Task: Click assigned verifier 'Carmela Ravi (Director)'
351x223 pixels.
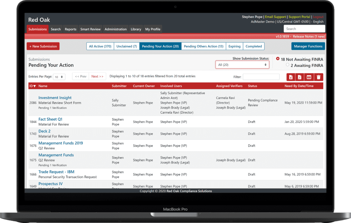Action: click(226, 100)
